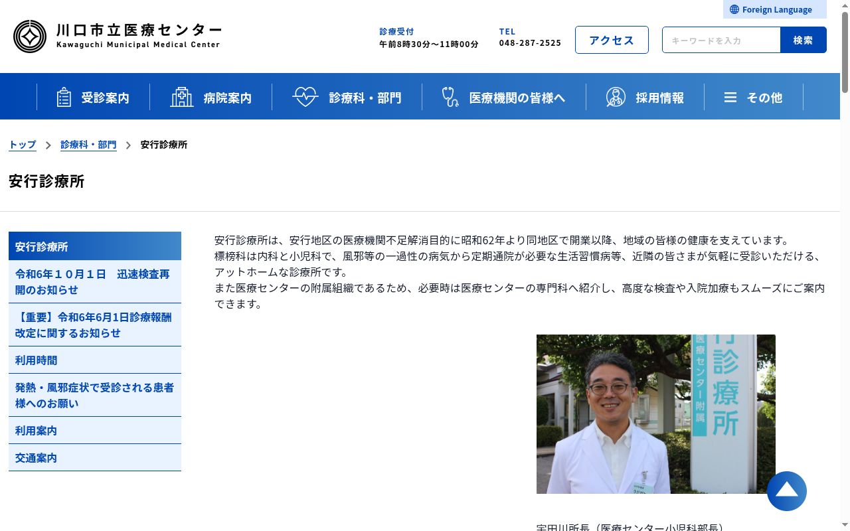Image resolution: width=850 pixels, height=531 pixels.
Task: Click the アクセス button
Action: tap(612, 40)
